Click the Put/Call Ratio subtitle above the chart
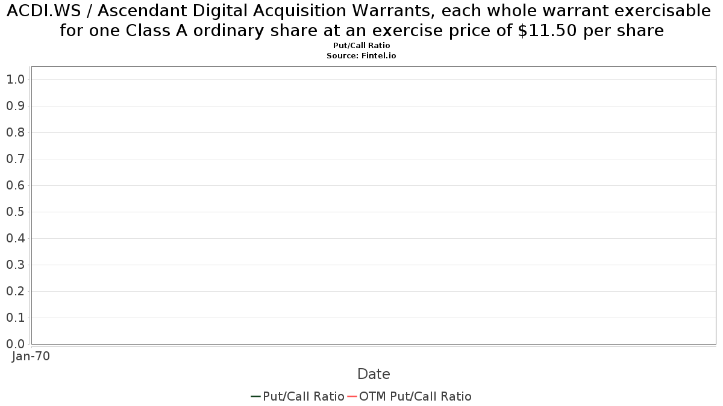The width and height of the screenshot is (723, 406). point(361,46)
